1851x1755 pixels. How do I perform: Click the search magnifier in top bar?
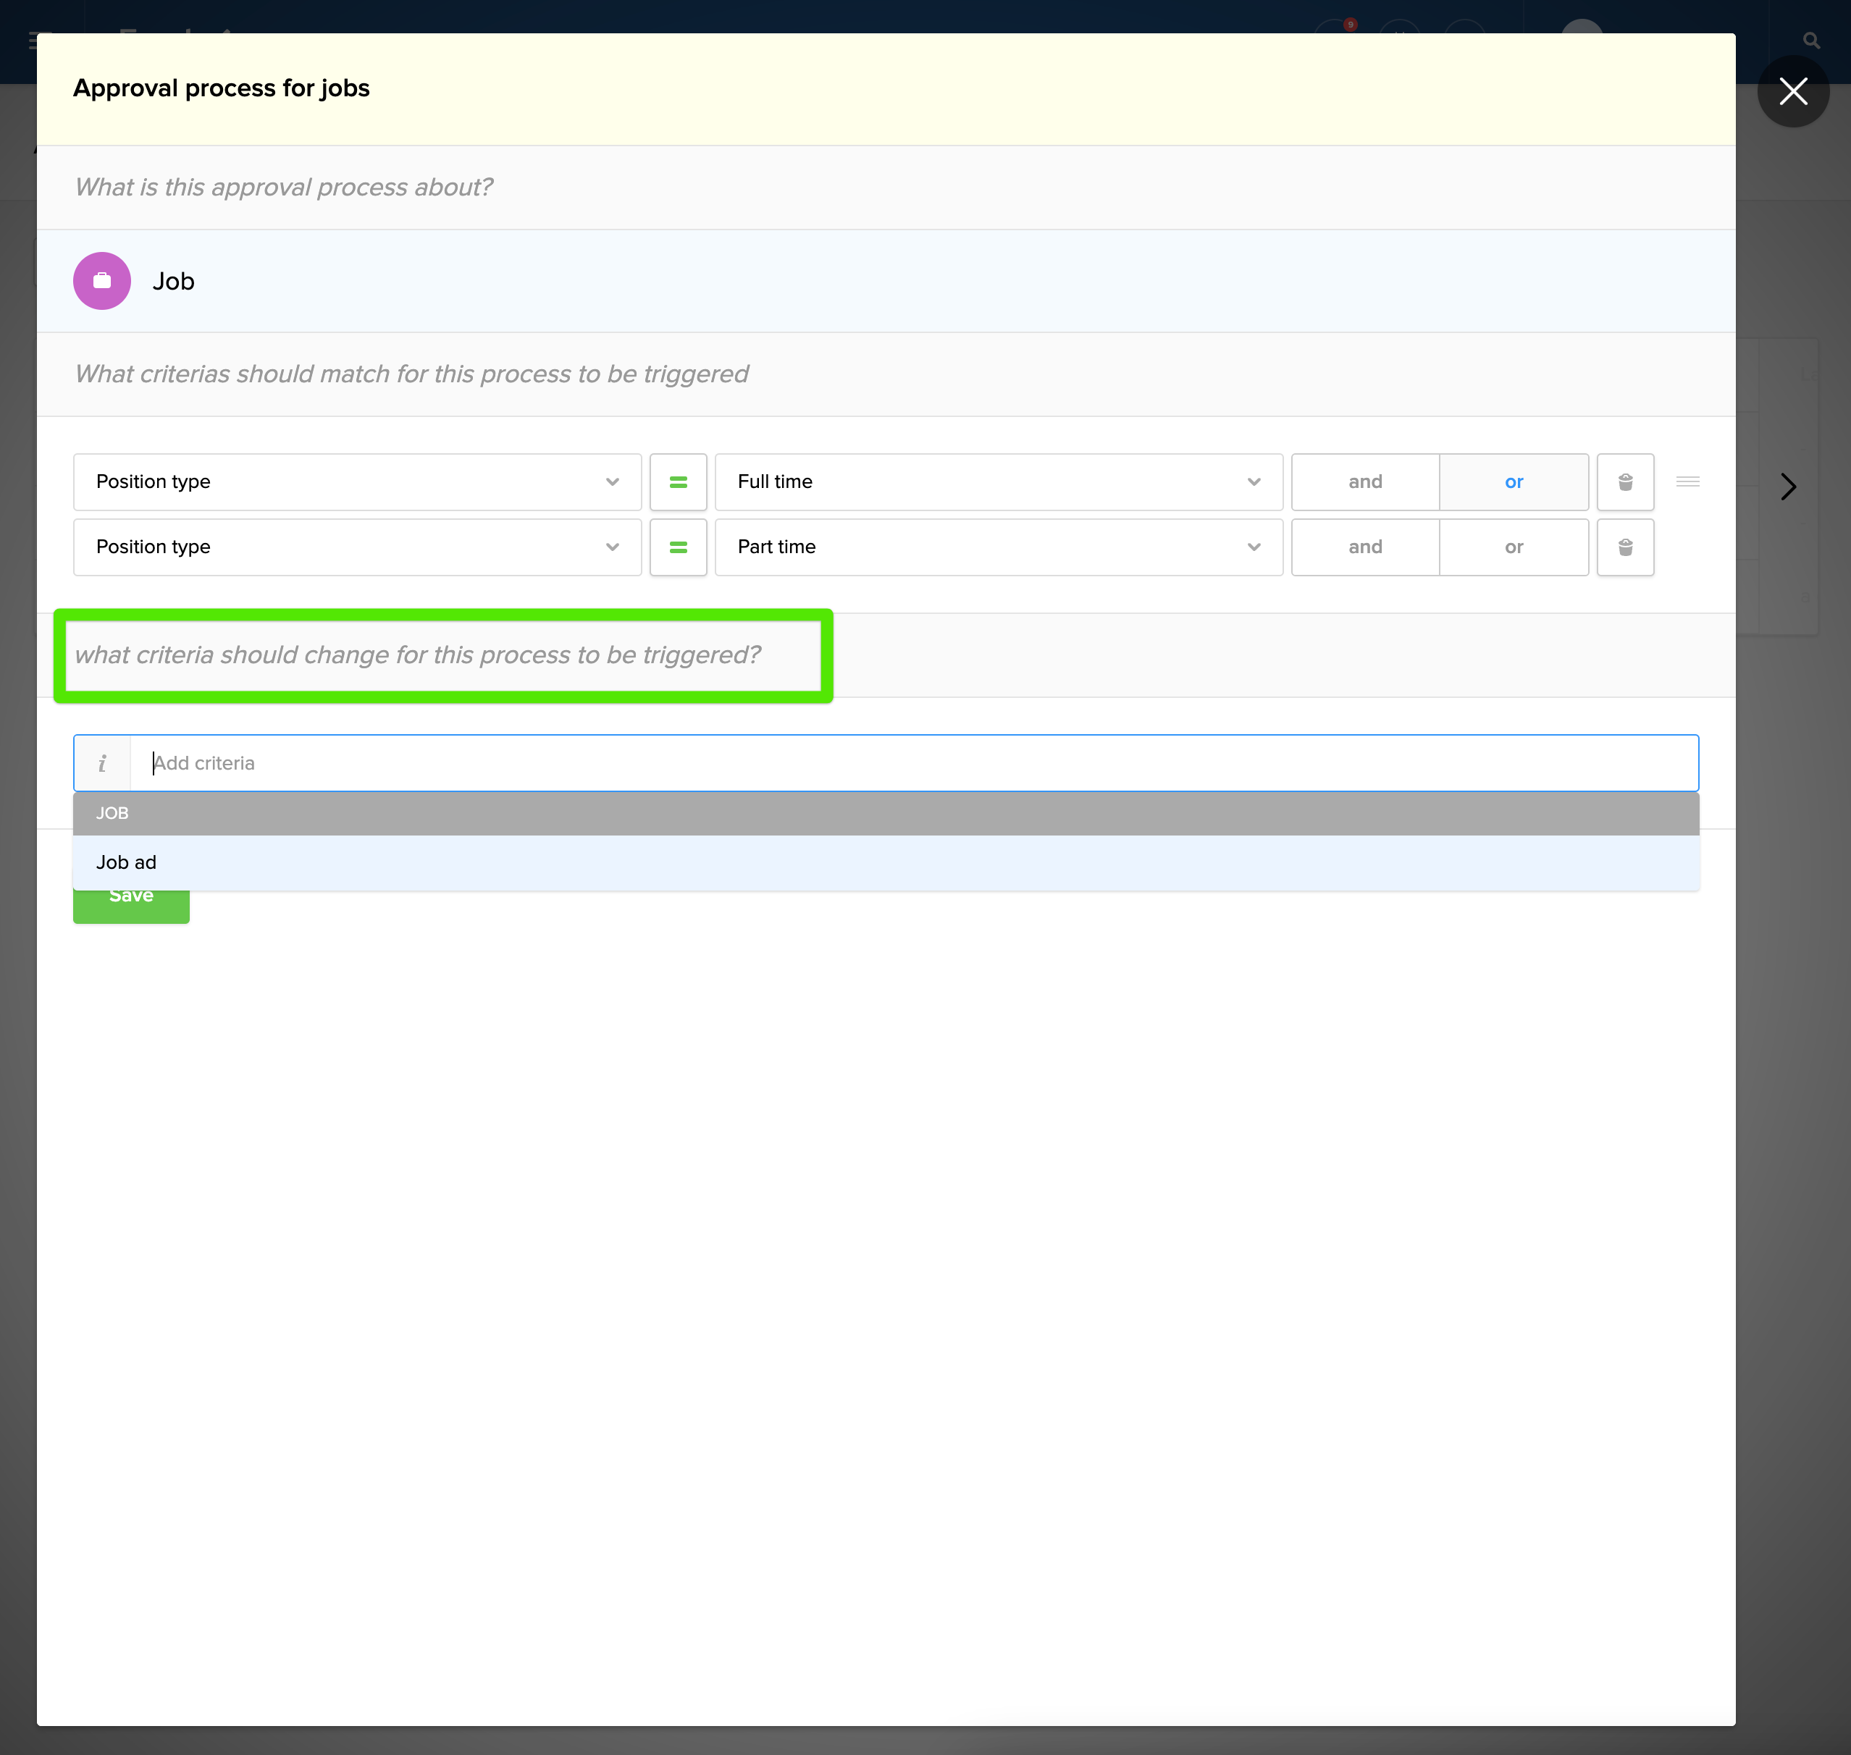pos(1810,41)
